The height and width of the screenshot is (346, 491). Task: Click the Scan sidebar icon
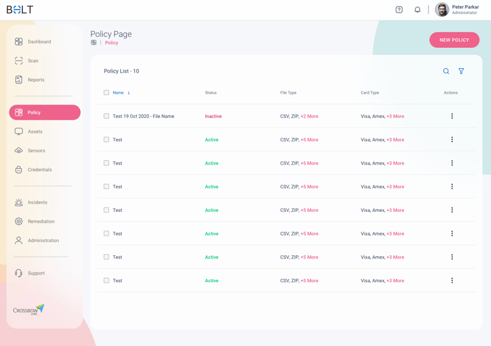(x=19, y=61)
